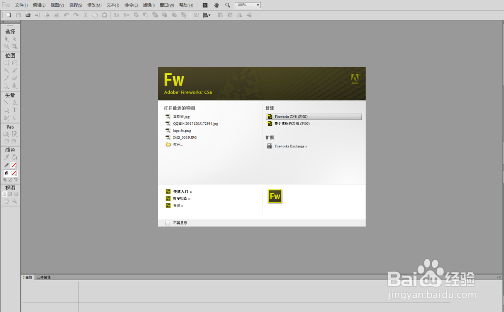The width and height of the screenshot is (504, 312).
Task: Switch to the 属性 tab
Action: pyautogui.click(x=28, y=277)
